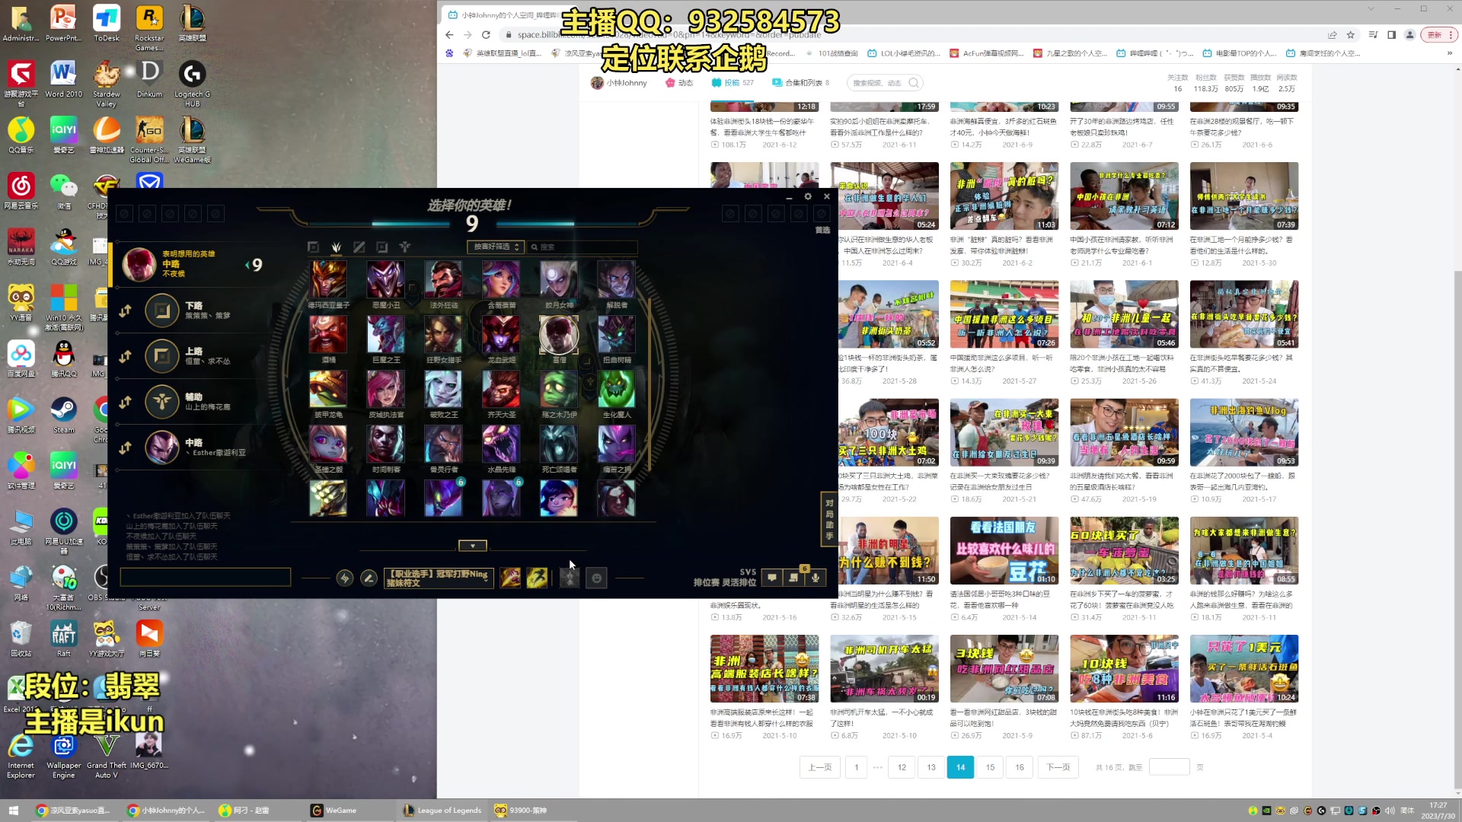
Task: Filter champions by support role icon
Action: pyautogui.click(x=404, y=247)
